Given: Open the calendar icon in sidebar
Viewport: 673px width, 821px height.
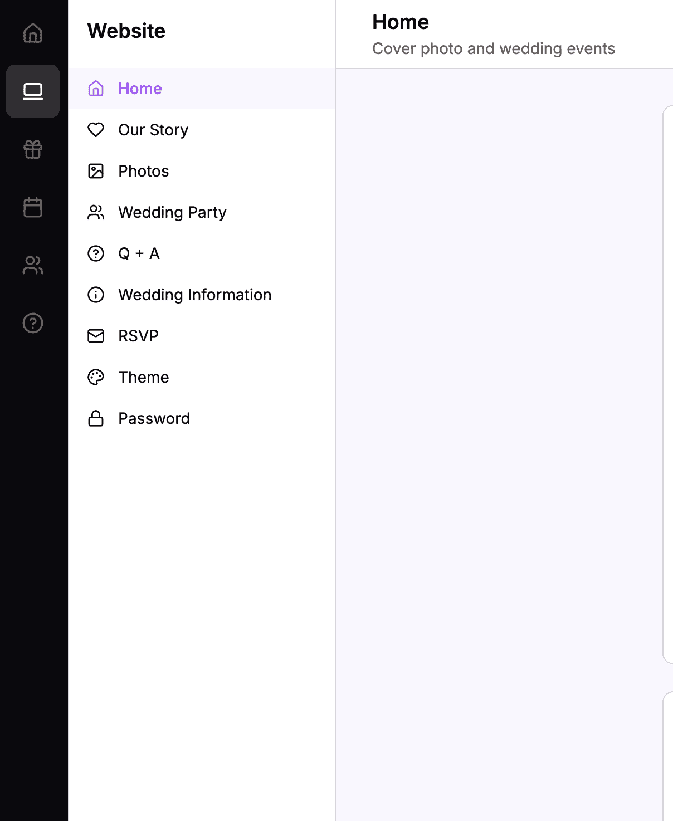Looking at the screenshot, I should pos(32,207).
